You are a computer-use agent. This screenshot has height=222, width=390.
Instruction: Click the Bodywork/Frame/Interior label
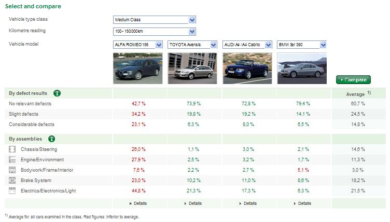[47, 170]
